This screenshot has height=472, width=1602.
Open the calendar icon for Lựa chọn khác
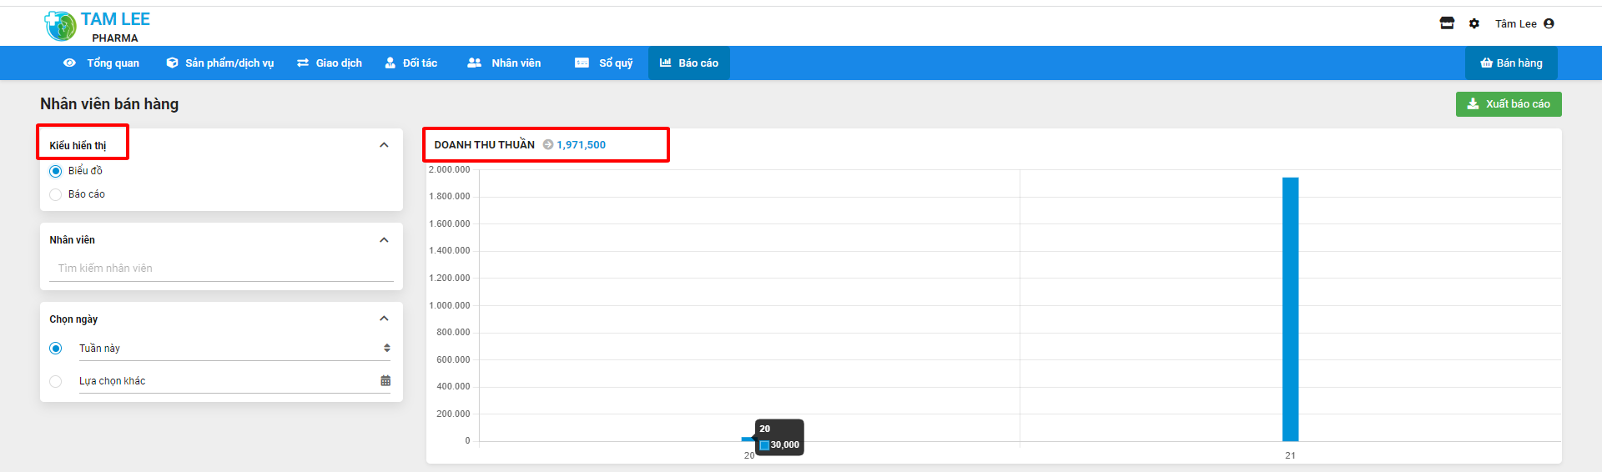point(385,380)
